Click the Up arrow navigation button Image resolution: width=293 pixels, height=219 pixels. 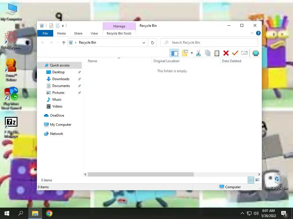coord(64,43)
